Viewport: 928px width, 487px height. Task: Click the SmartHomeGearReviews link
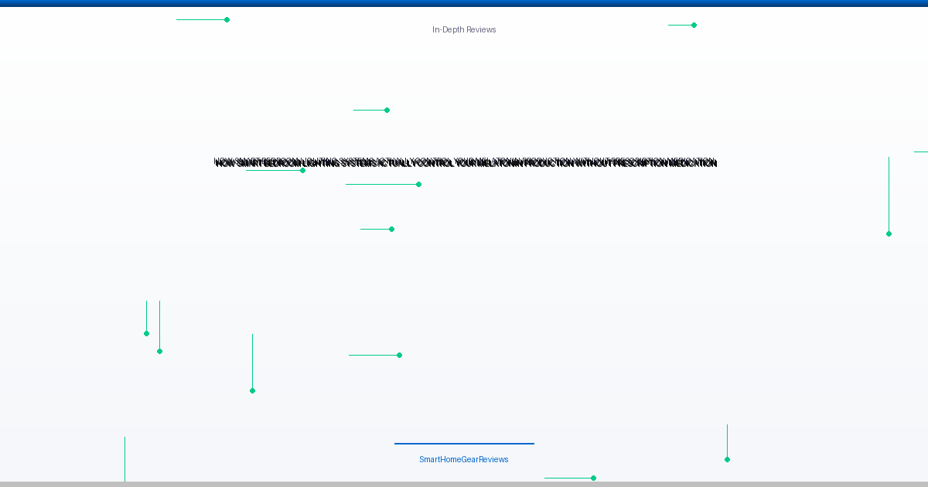463,459
